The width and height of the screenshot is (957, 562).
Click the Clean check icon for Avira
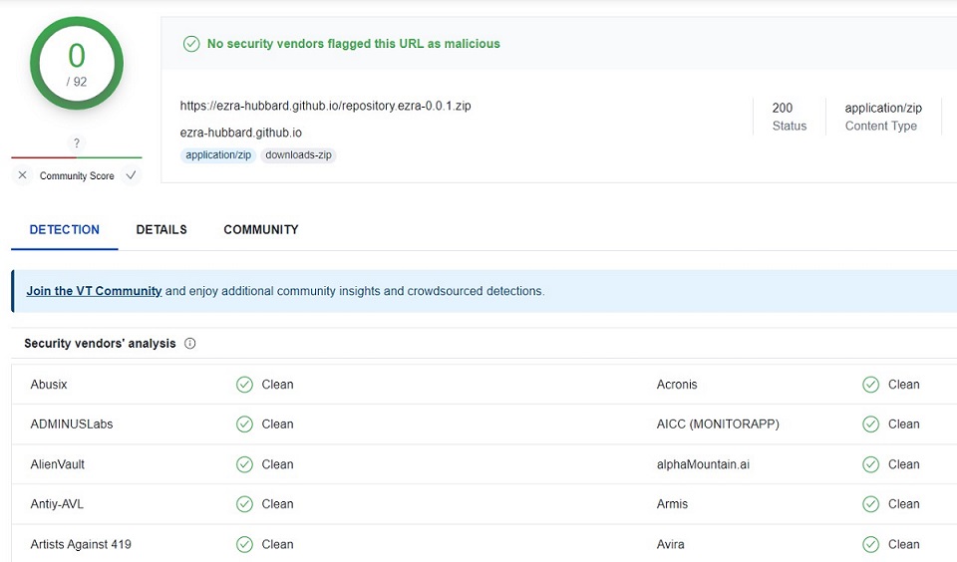coord(871,544)
